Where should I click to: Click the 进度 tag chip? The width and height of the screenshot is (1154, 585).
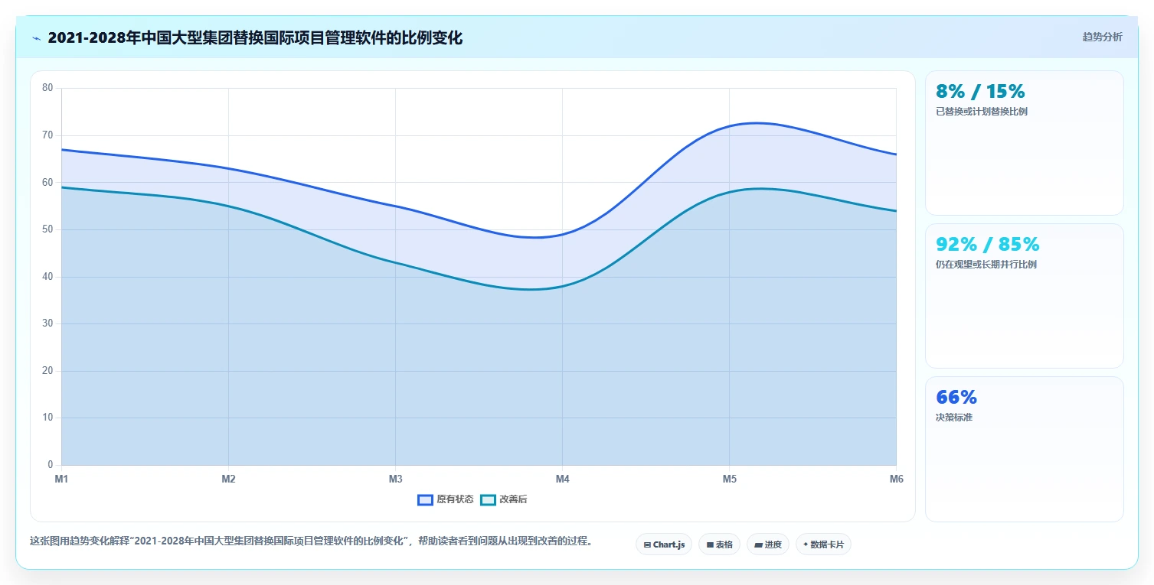click(768, 544)
